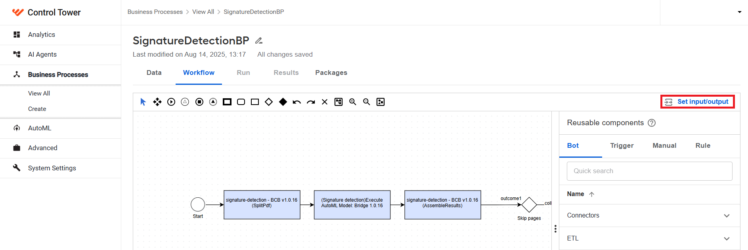Image resolution: width=748 pixels, height=250 pixels.
Task: Zoom out of the workflow canvas
Action: pyautogui.click(x=367, y=102)
